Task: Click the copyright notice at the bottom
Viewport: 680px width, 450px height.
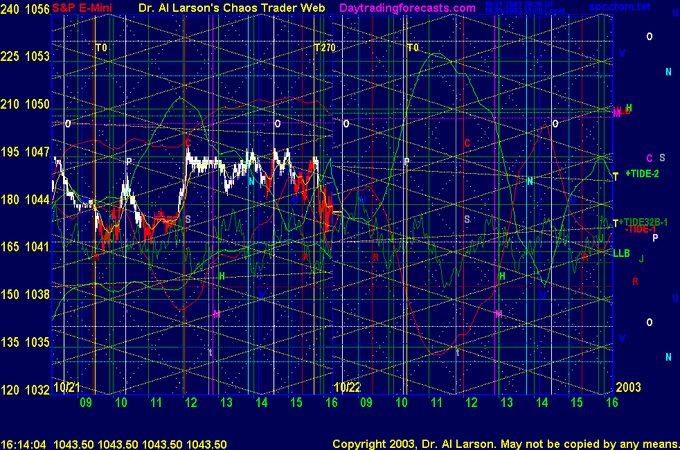Action: 506,444
